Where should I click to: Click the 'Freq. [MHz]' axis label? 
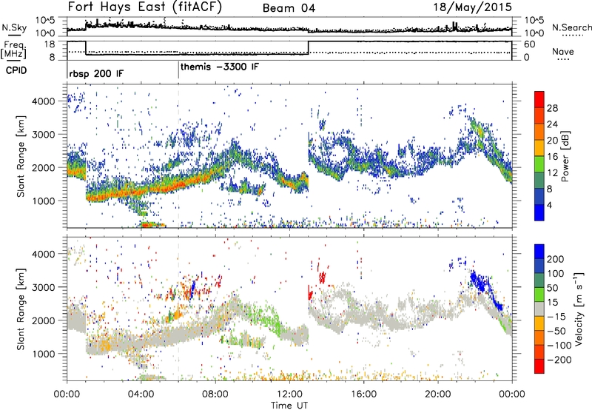click(x=13, y=50)
